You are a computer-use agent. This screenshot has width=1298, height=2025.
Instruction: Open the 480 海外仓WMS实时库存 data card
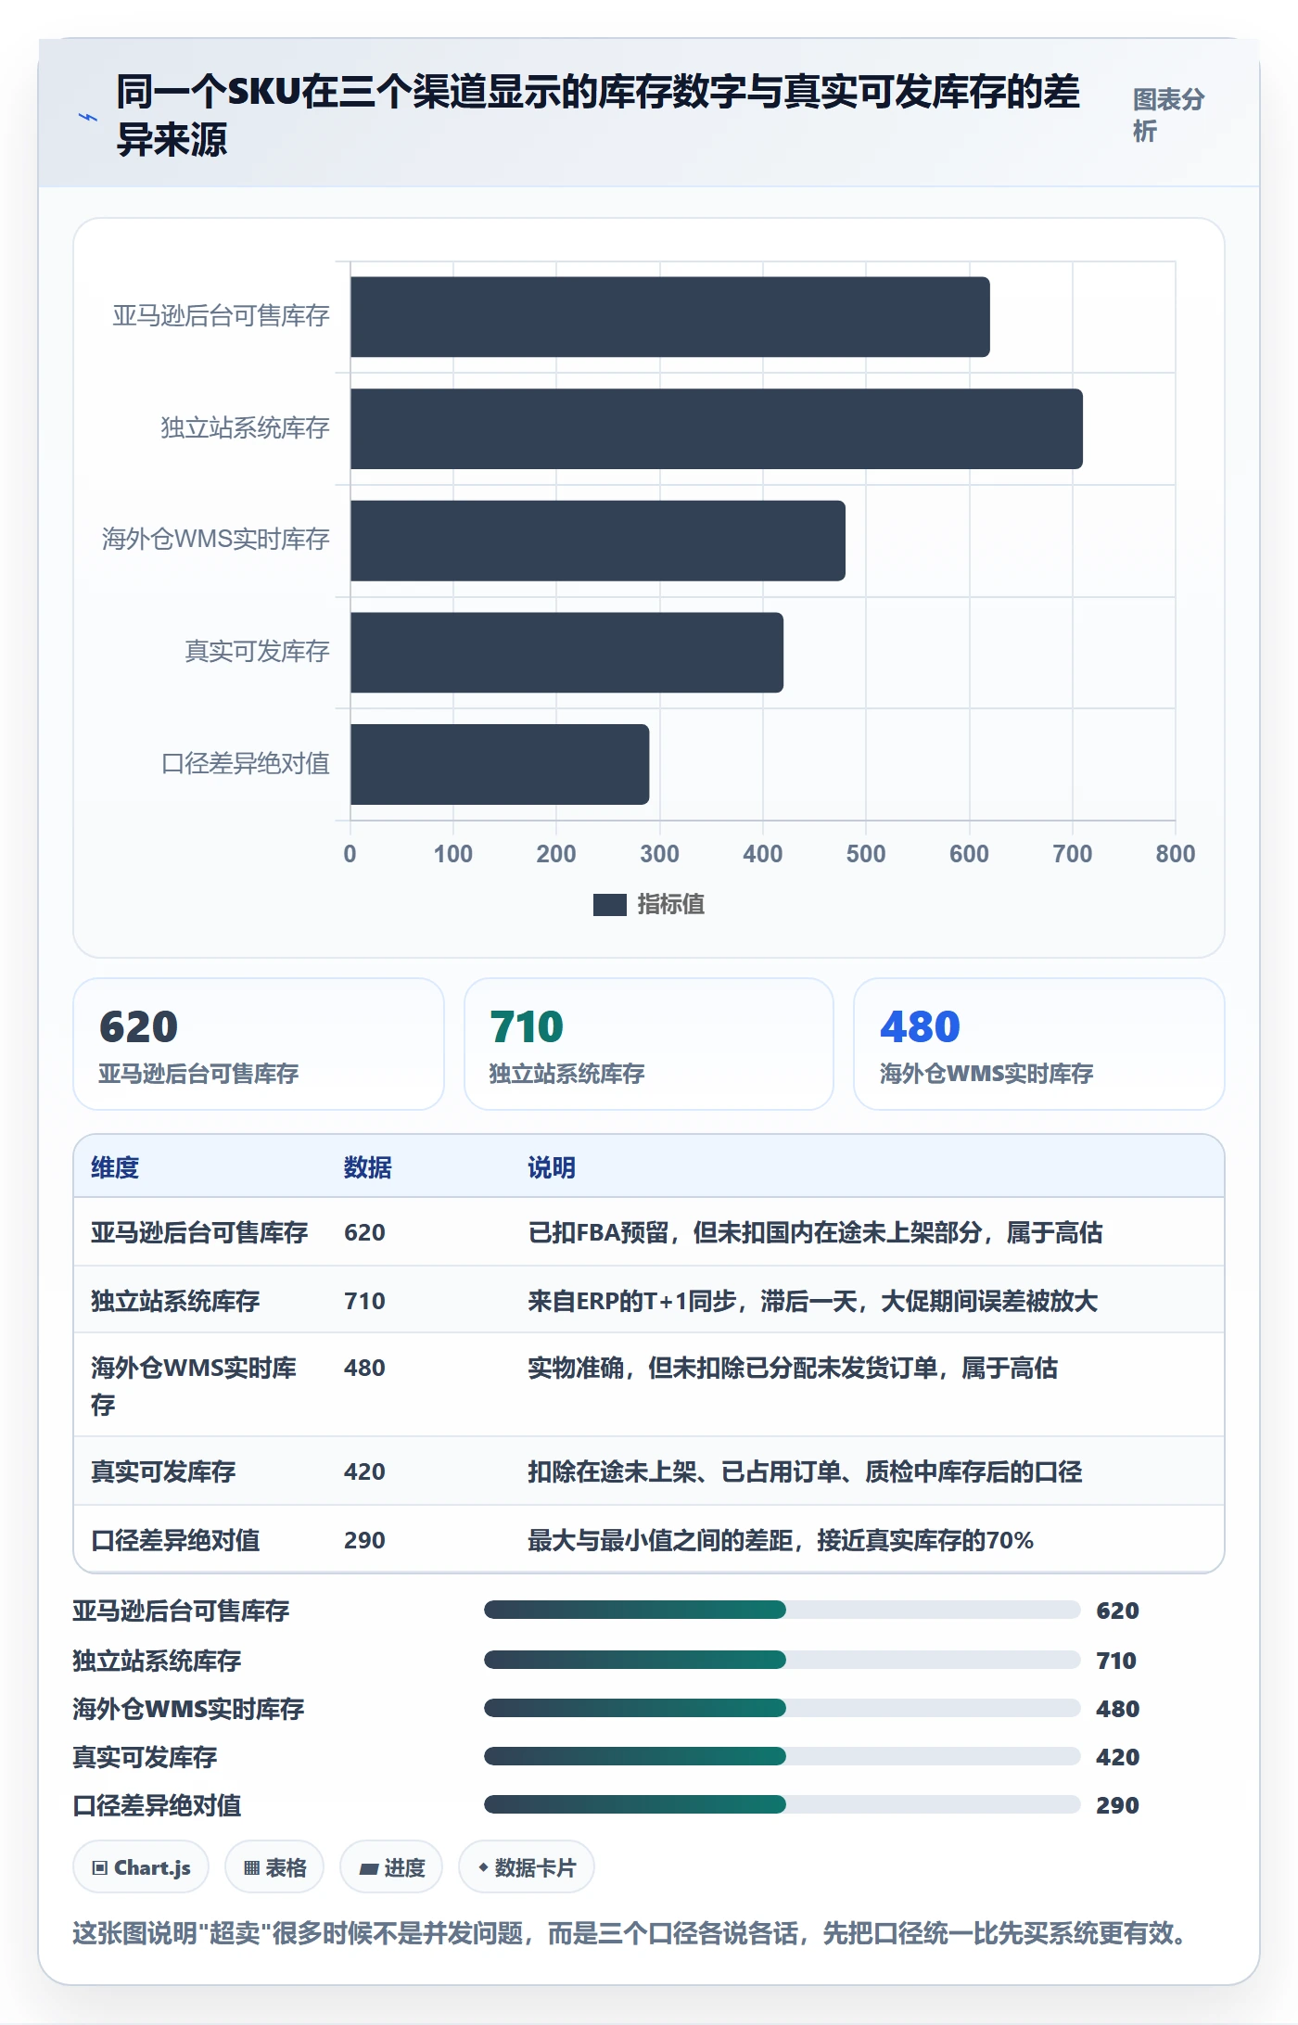click(x=1038, y=1044)
